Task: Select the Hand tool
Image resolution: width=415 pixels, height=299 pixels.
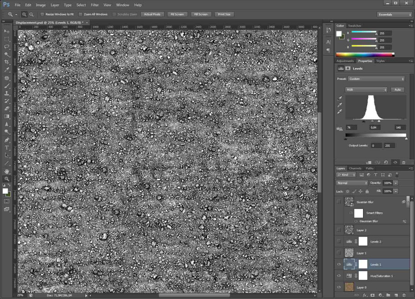Action: click(x=7, y=171)
